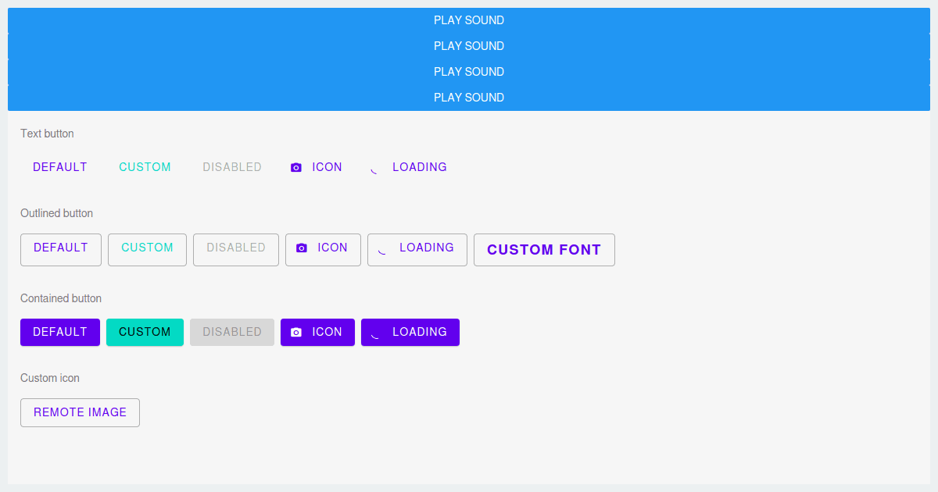Click the spinner on the outlined LOADING button

[x=382, y=248]
